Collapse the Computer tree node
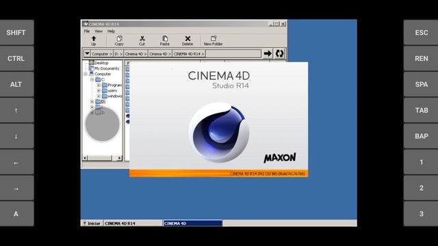Image resolution: width=438 pixels, height=246 pixels. click(86, 74)
